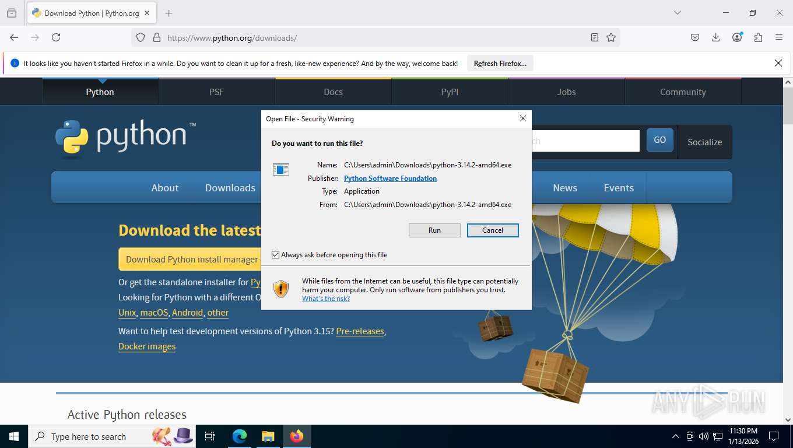Dismiss the Refresh Firefox notification bar

pyautogui.click(x=778, y=63)
